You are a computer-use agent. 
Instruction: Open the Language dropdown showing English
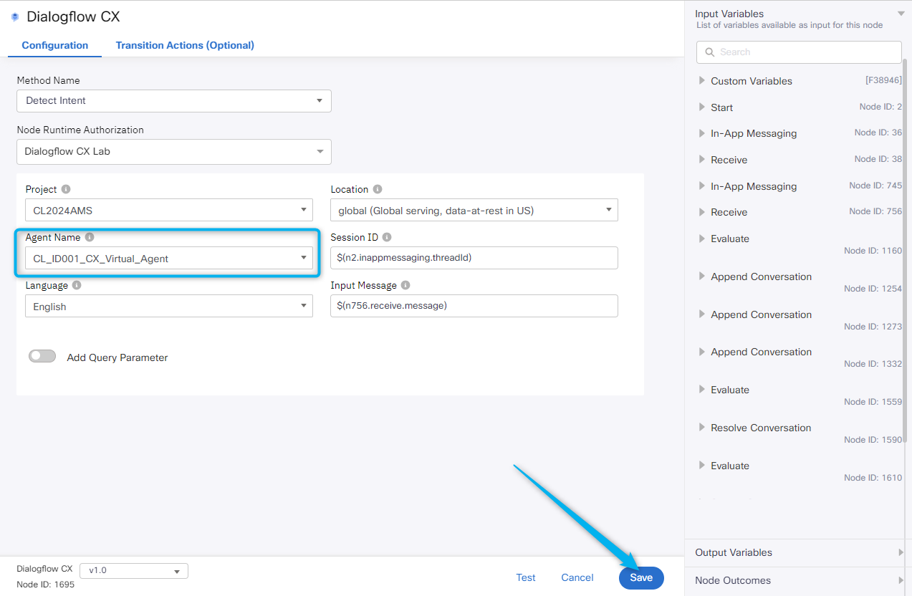coord(169,306)
